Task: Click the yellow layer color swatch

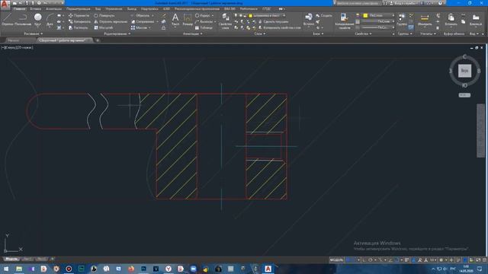Action: [251, 15]
